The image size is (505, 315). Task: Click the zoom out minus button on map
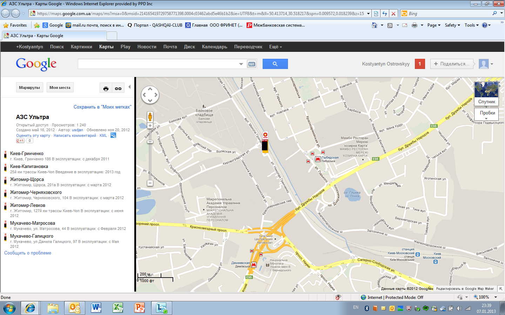150,183
